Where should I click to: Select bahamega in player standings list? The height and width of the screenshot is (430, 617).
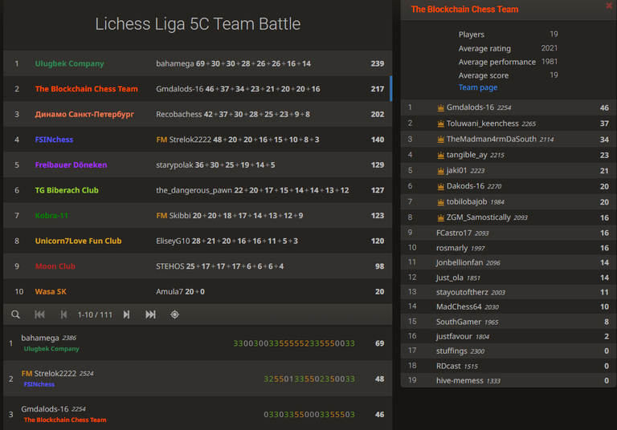pyautogui.click(x=198, y=343)
